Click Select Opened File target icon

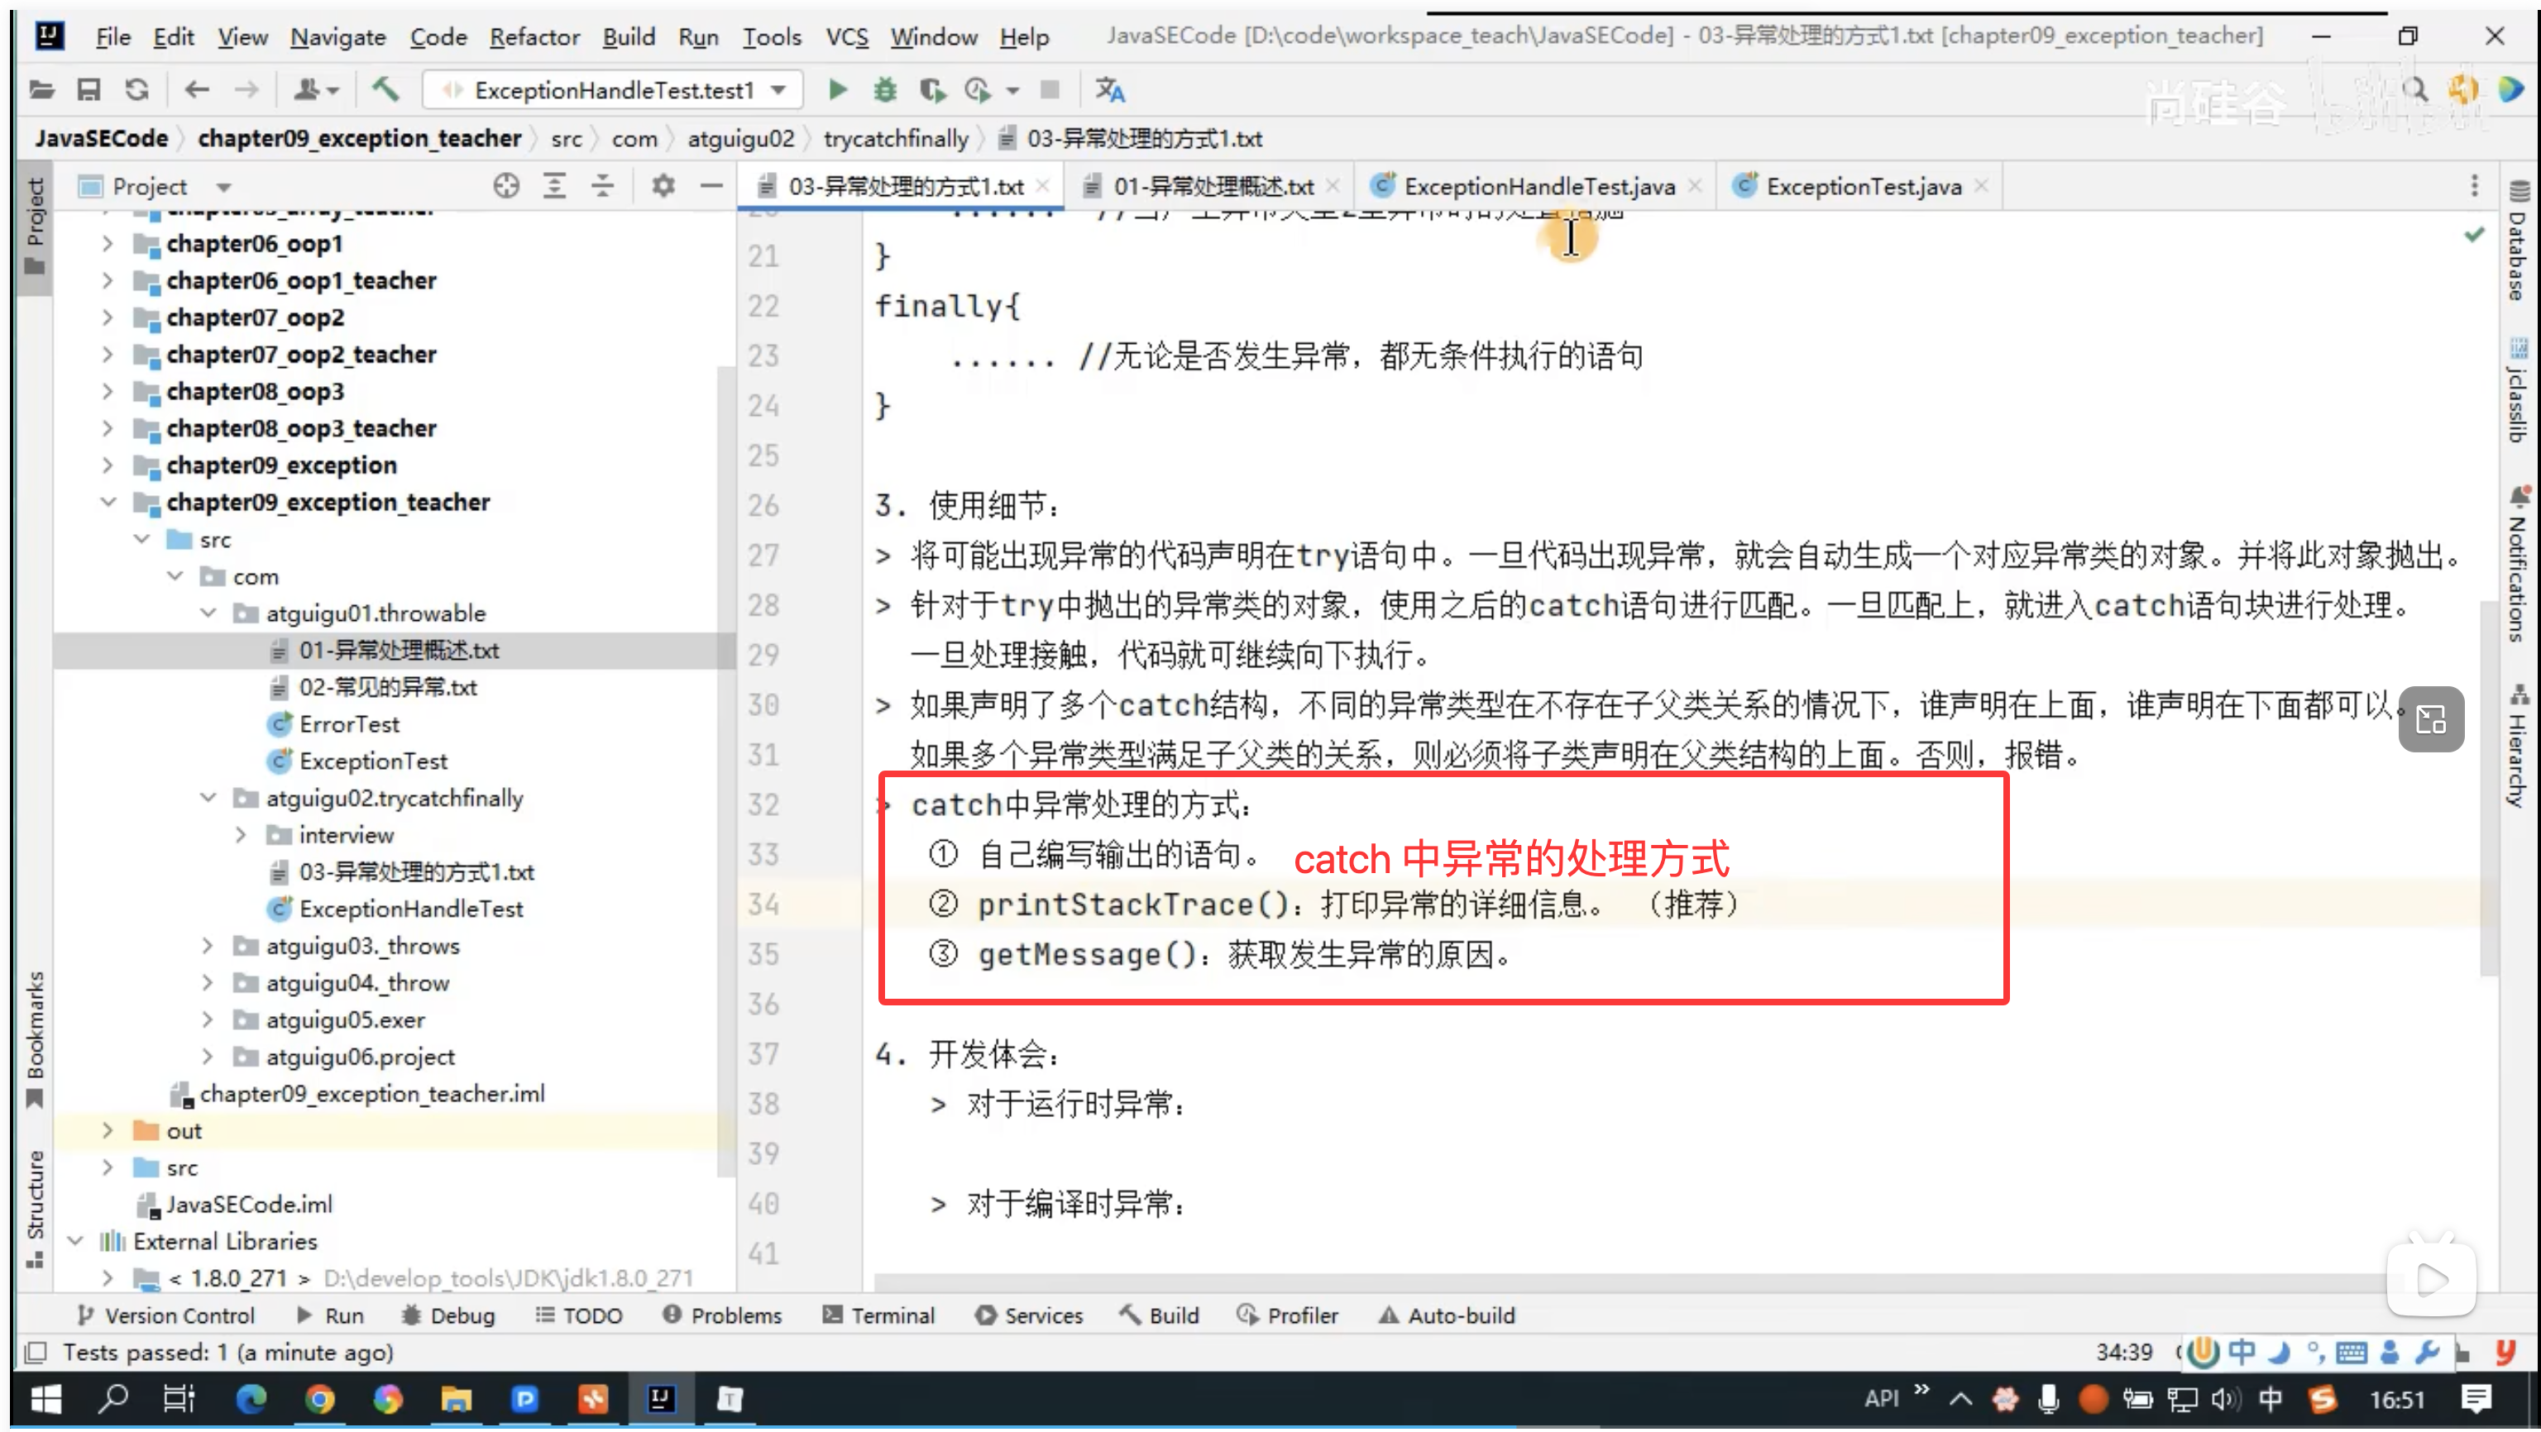pos(506,185)
